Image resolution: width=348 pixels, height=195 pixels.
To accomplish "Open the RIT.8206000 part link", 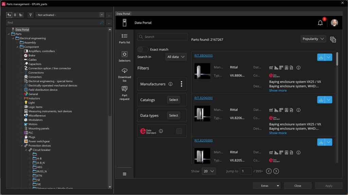I will (203, 98).
